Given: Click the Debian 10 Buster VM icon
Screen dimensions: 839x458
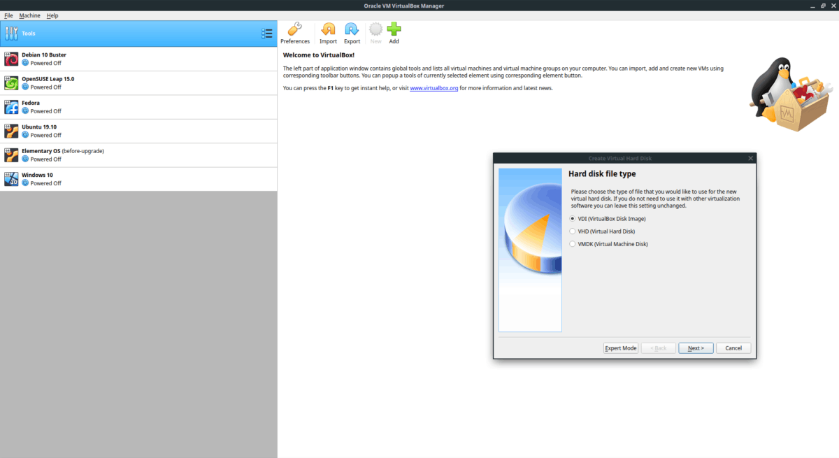Looking at the screenshot, I should click(10, 58).
